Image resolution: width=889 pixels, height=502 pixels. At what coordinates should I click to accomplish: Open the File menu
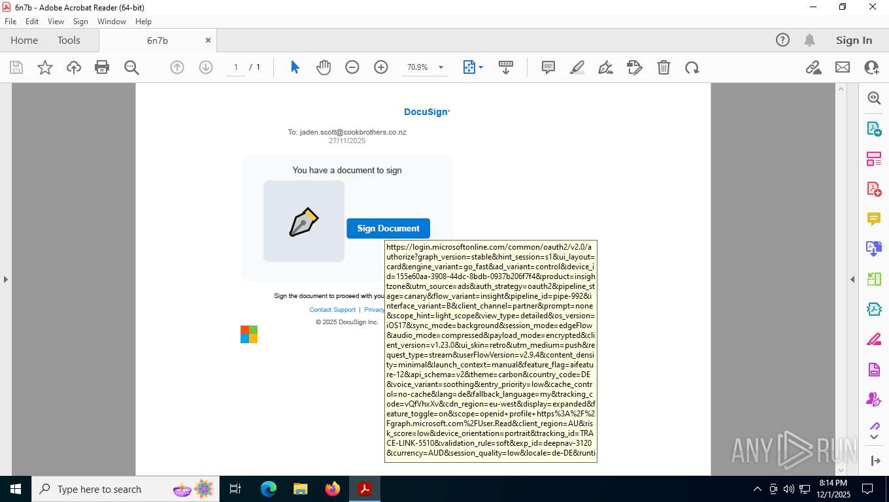click(10, 22)
